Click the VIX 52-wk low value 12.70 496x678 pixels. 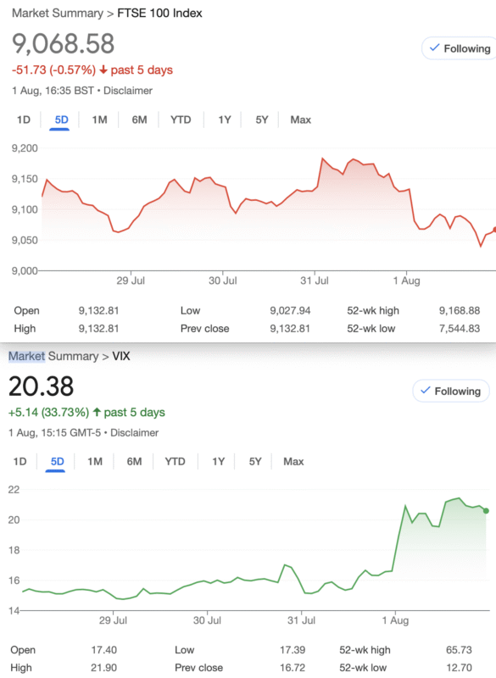pyautogui.click(x=459, y=668)
